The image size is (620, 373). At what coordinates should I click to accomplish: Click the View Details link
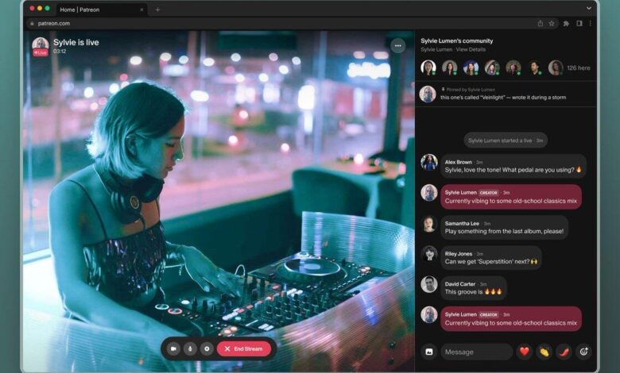(x=471, y=49)
